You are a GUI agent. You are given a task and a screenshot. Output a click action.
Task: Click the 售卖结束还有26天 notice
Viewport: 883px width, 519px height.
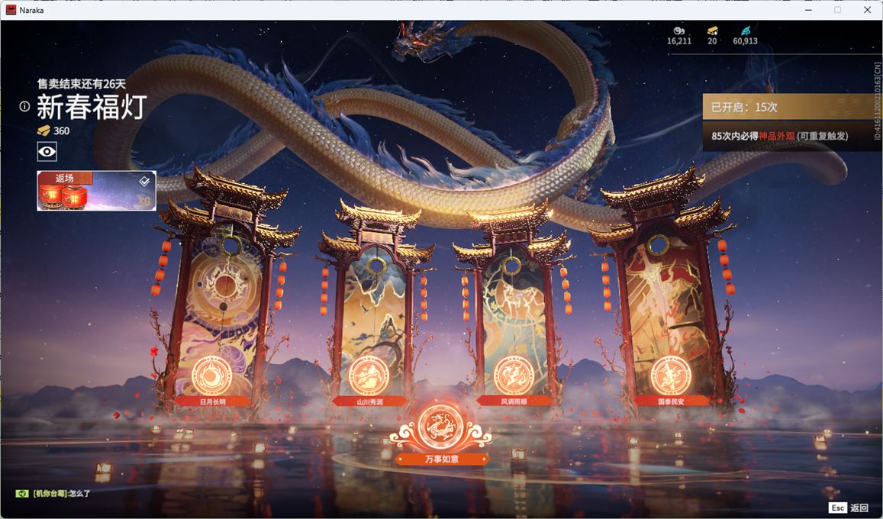point(81,84)
